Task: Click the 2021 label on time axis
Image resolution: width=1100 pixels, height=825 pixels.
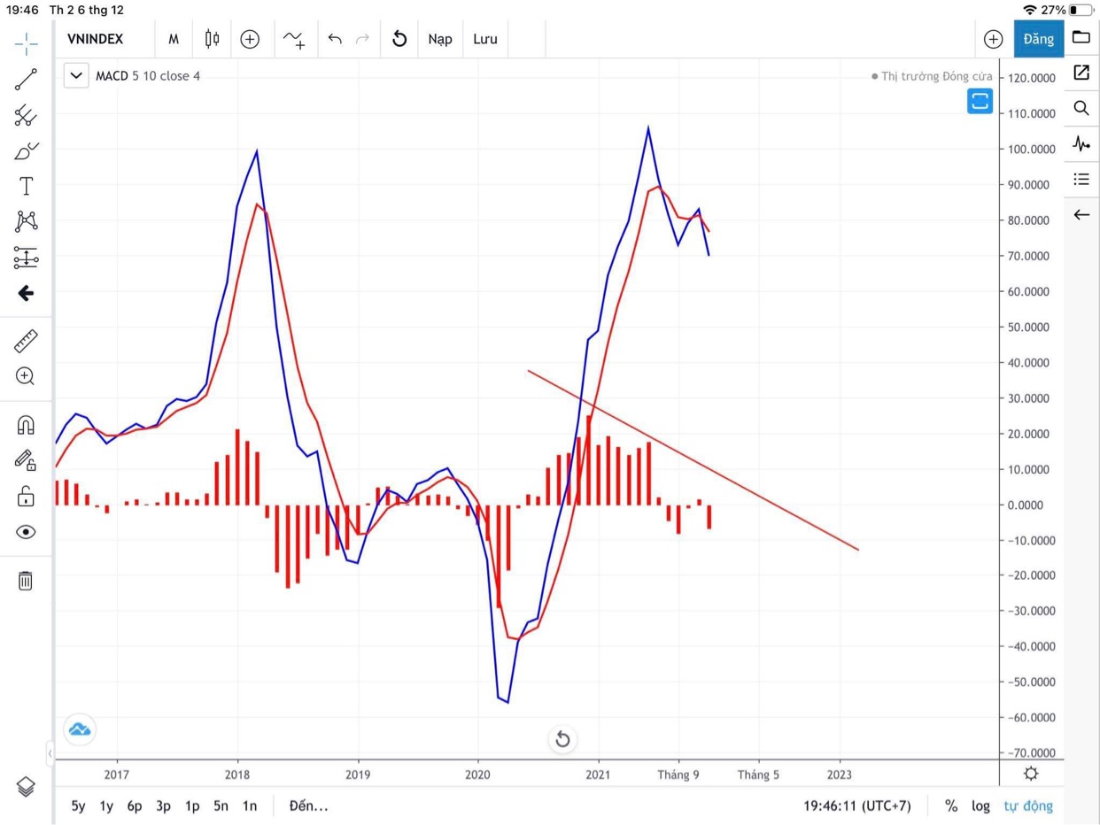Action: pos(599,774)
